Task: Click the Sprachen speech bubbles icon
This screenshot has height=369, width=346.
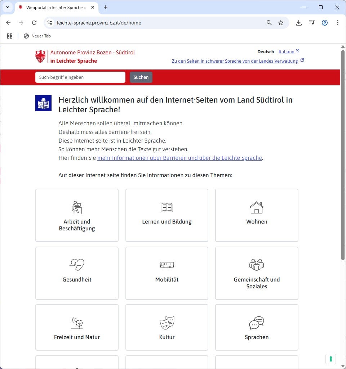Action: click(256, 323)
